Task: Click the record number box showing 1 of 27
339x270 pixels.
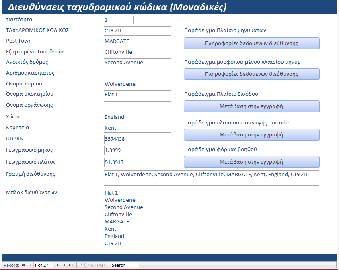Action: [43, 265]
